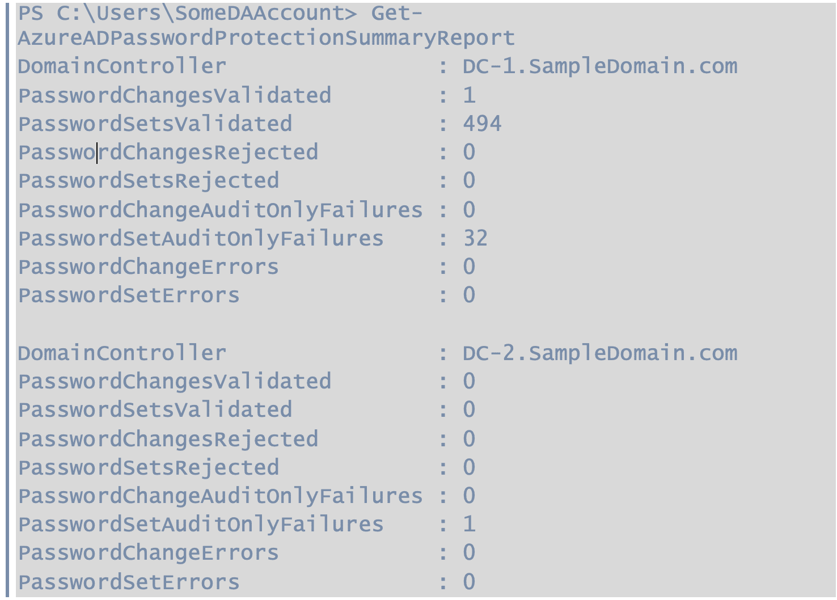Click the first PasswordSetsRejected label
This screenshot has height=600, width=837.
[149, 181]
